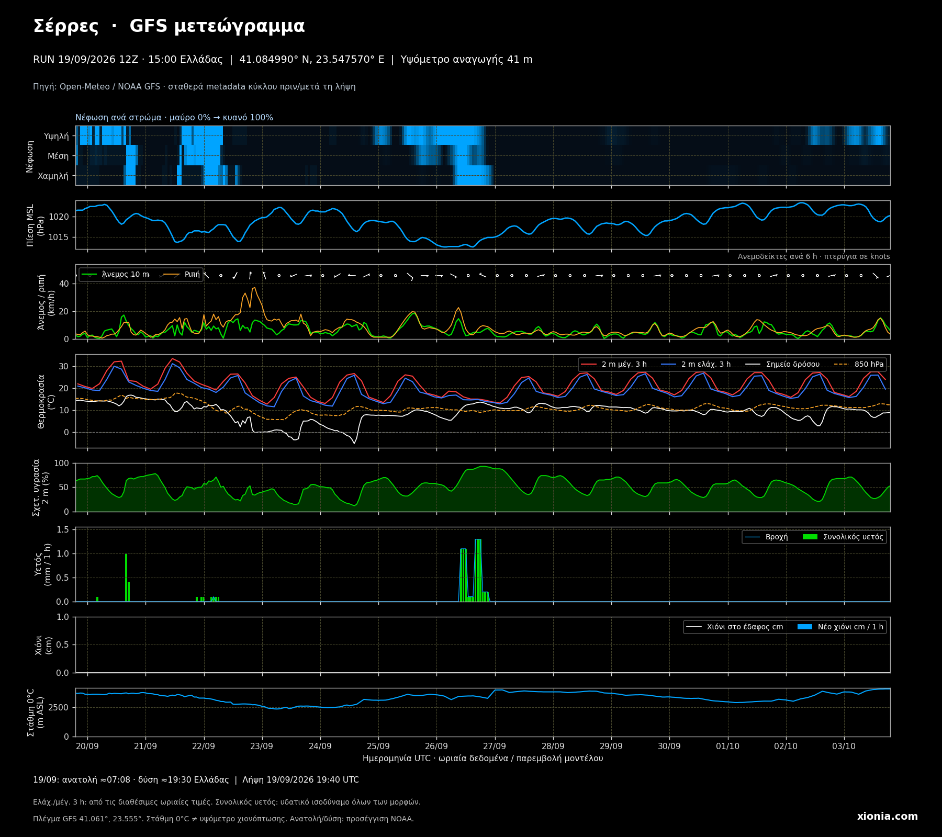Click the orange Ριπή legend entry
Viewport: 942px width, 837px height.
click(182, 275)
